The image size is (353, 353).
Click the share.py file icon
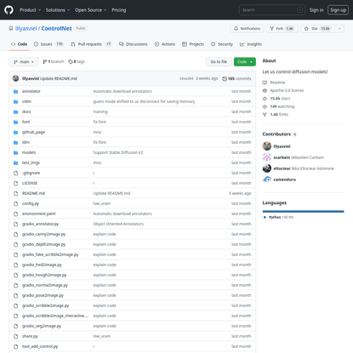pyautogui.click(x=16, y=336)
